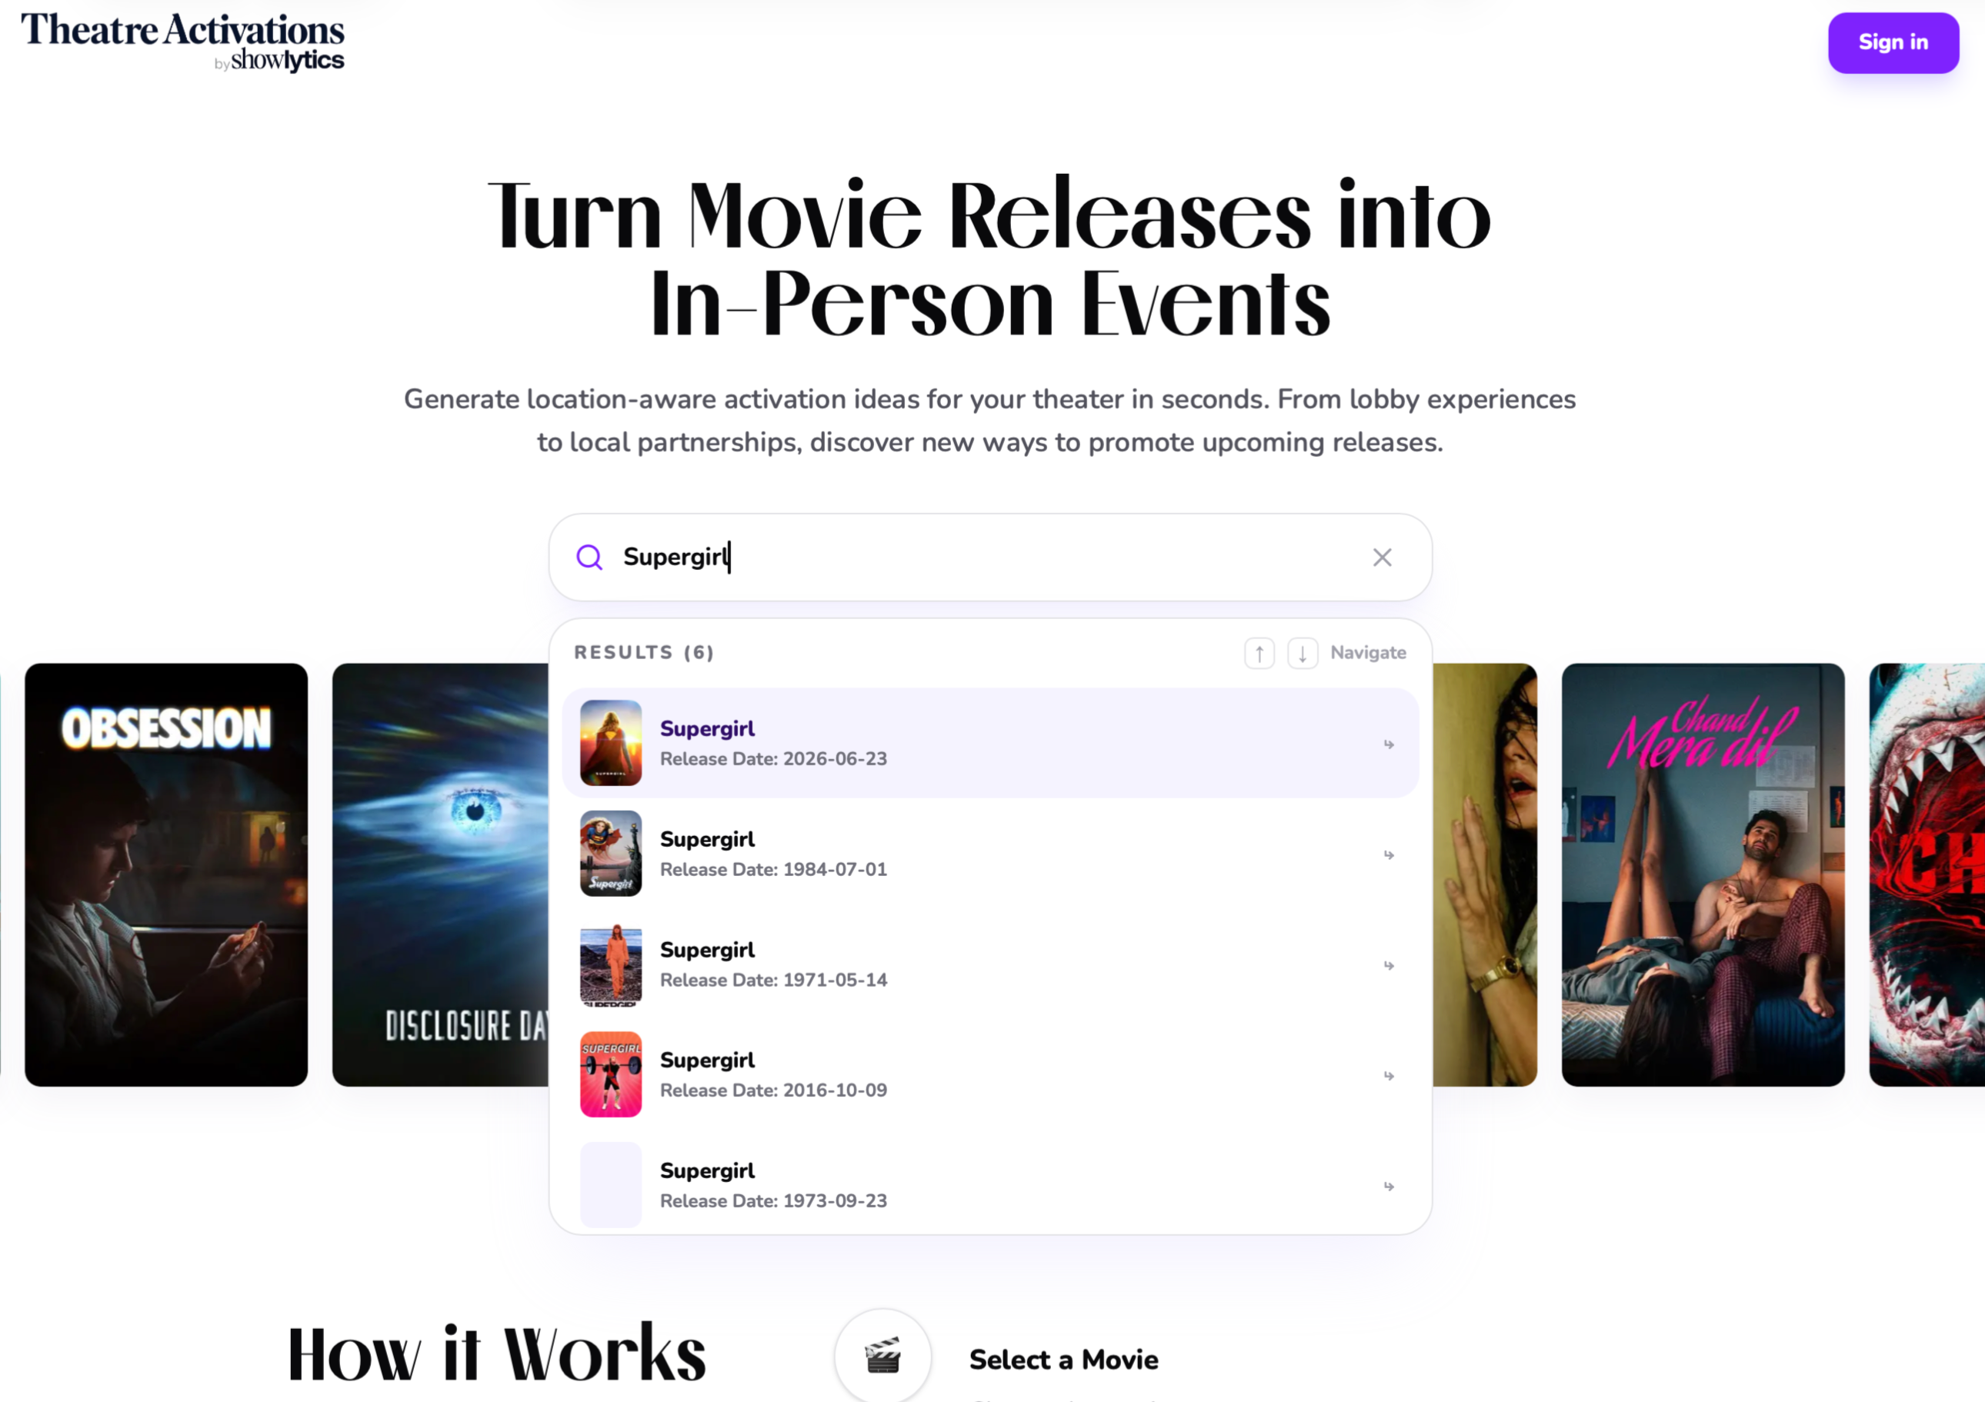Click the Select a Movie step heading

[x=1063, y=1360]
